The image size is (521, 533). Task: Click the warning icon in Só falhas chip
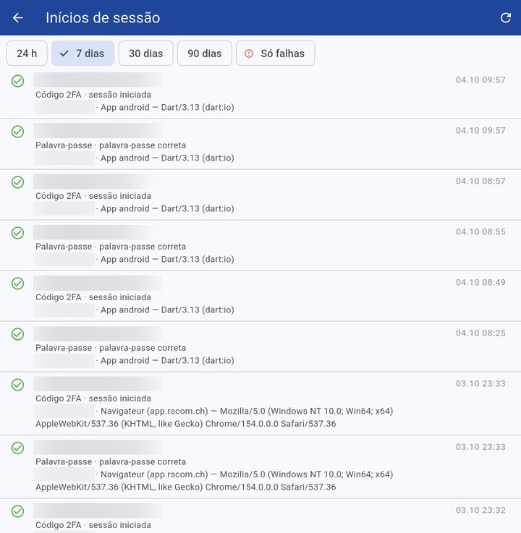click(x=249, y=54)
